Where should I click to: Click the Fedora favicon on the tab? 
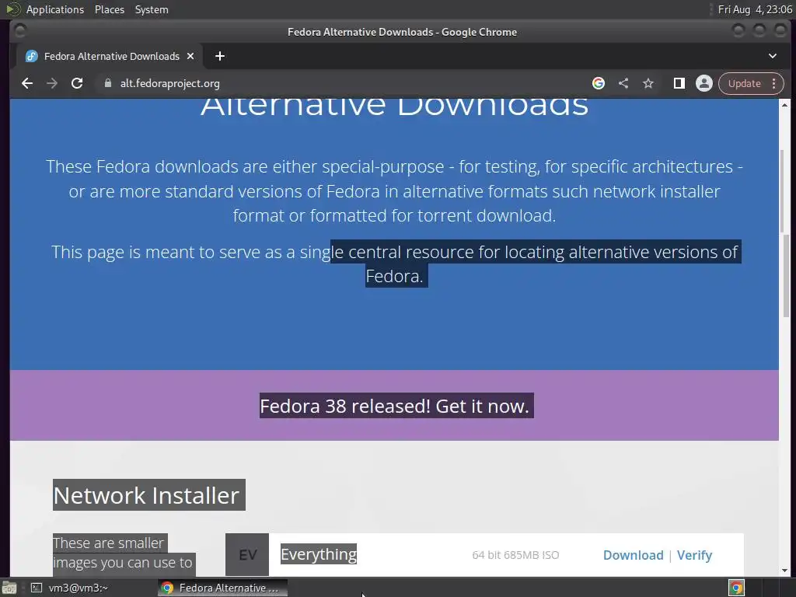point(32,56)
